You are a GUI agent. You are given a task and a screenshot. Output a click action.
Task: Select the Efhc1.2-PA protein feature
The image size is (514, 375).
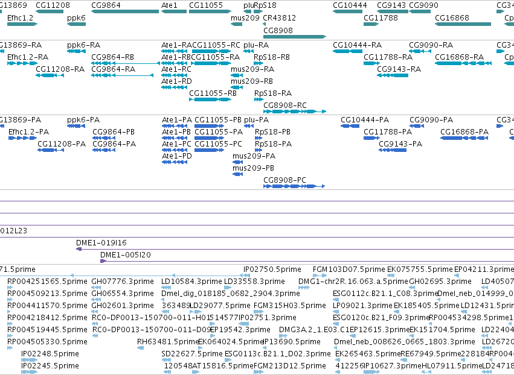(x=22, y=138)
